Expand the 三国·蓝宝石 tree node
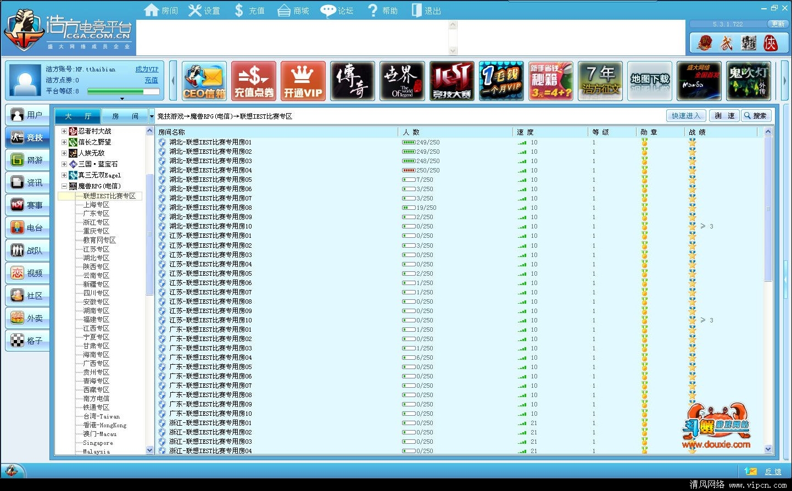The width and height of the screenshot is (792, 491). [64, 164]
